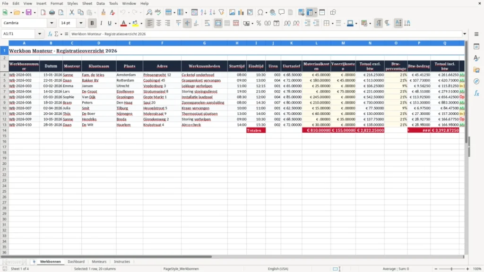The image size is (484, 272).
Task: Click the Background Color yellow highlight swatch
Action: pyautogui.click(x=136, y=23)
